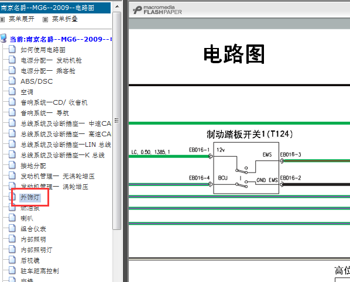The height and width of the screenshot is (282, 350).
Task: Click connector label EB016-4
Action: (199, 178)
